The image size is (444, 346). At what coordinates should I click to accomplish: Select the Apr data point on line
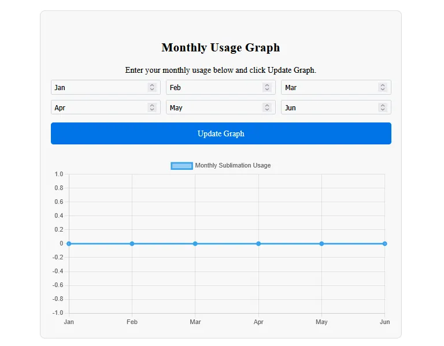coord(258,244)
